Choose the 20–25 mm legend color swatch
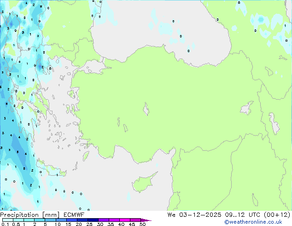Screen dimensions: 292x226 pos(82,220)
